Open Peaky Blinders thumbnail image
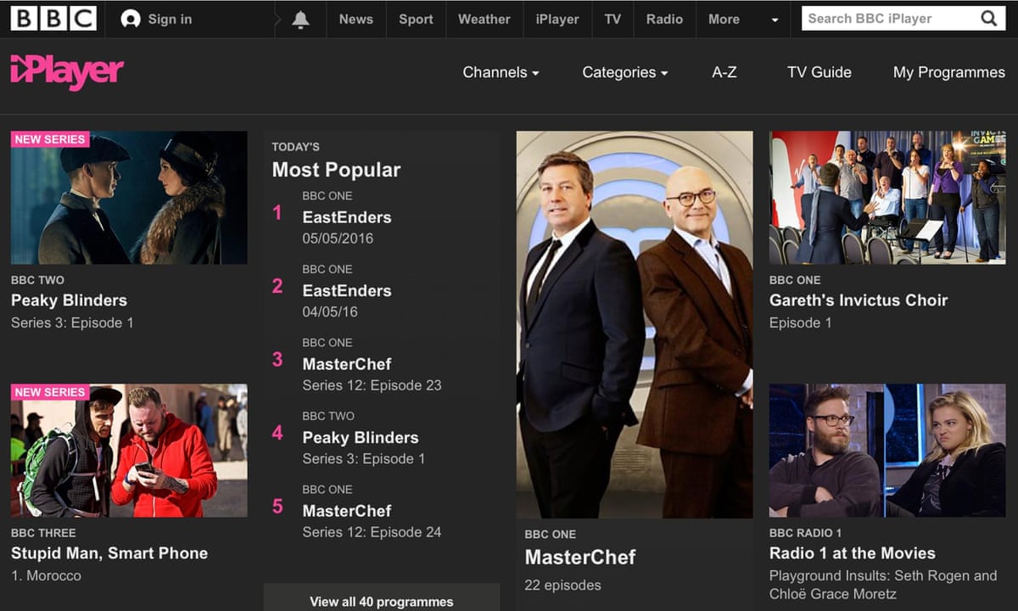Image resolution: width=1018 pixels, height=611 pixels. 129,198
